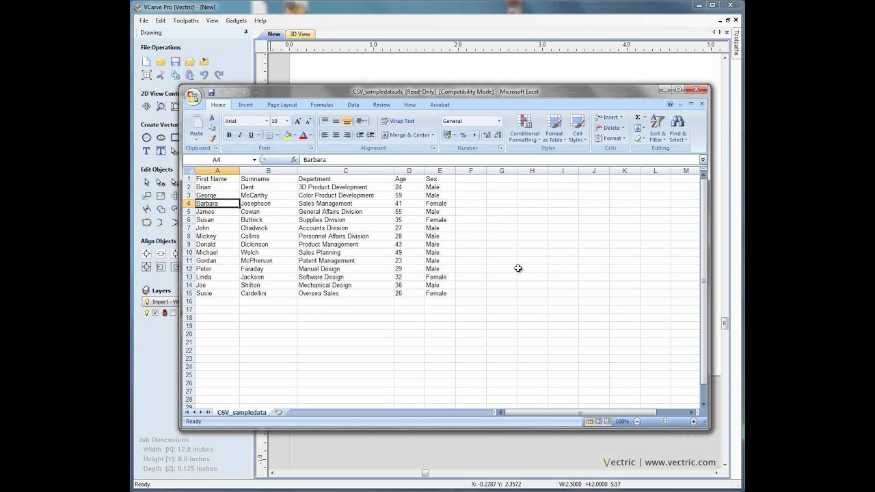Open VCarve Gadgets menu
875x492 pixels.
[x=236, y=20]
